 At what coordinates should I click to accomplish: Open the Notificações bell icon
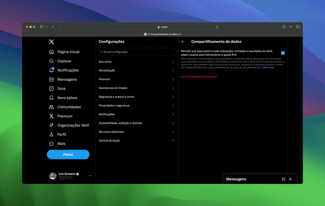52,70
